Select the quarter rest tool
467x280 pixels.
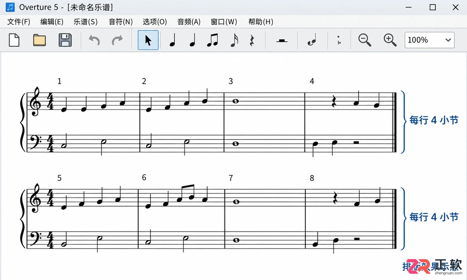tap(252, 41)
